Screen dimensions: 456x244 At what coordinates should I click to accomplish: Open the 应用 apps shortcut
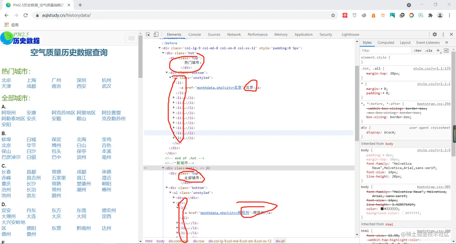(x=11, y=25)
